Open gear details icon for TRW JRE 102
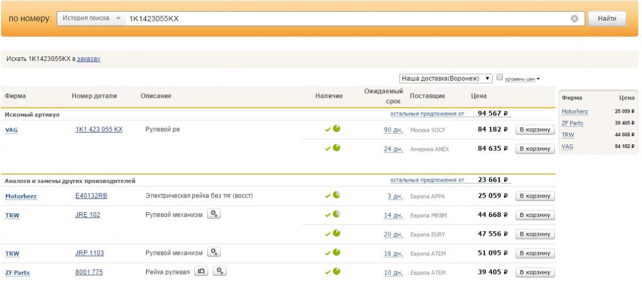The image size is (642, 287). coord(213,214)
